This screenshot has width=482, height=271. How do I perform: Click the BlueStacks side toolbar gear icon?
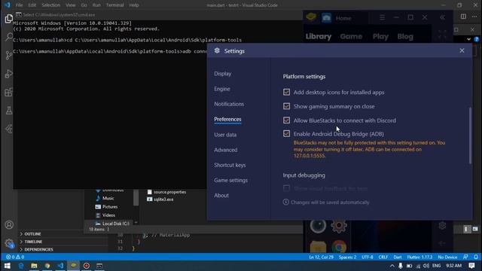point(442,226)
